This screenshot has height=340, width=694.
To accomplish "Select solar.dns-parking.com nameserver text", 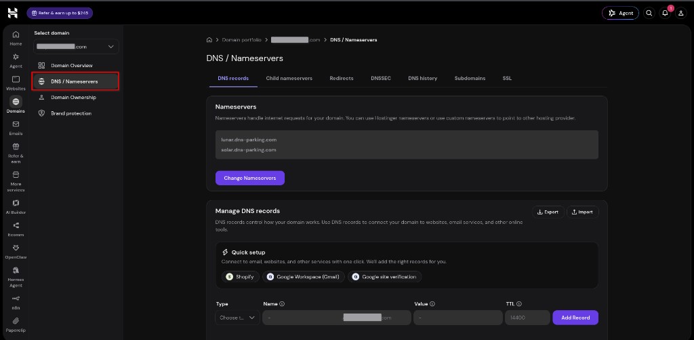I will (x=249, y=150).
